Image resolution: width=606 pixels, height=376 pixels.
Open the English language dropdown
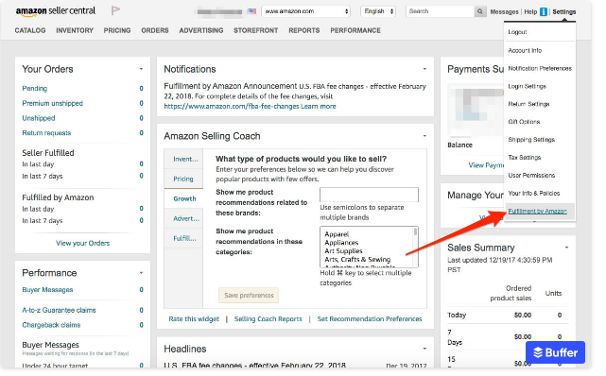(379, 11)
